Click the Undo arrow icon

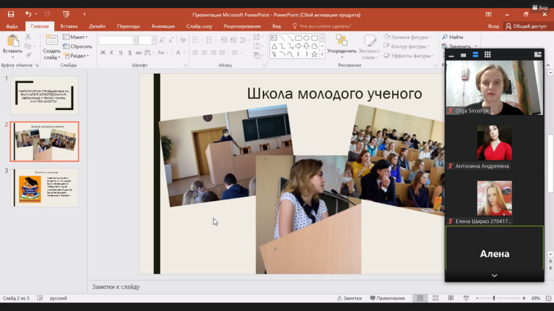pos(28,14)
